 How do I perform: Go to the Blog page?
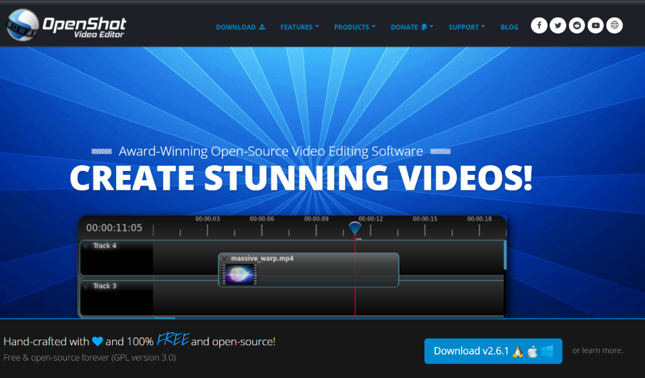[510, 27]
